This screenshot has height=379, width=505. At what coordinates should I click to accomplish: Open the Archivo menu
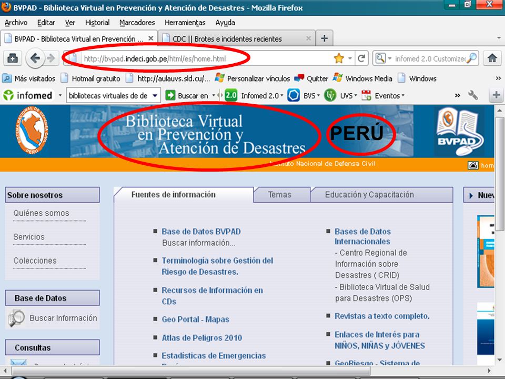16,23
